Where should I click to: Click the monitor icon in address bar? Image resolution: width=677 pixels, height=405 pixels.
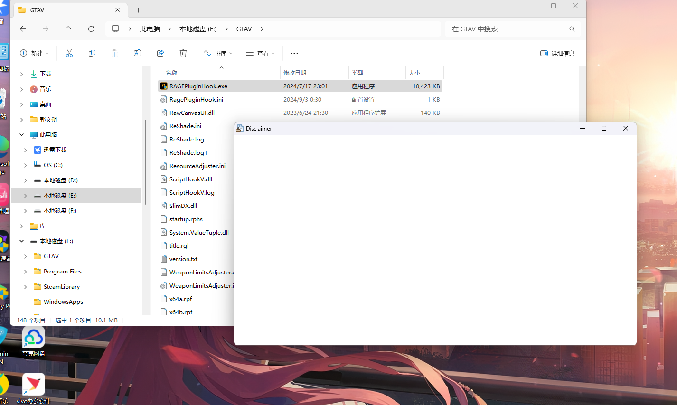click(115, 29)
